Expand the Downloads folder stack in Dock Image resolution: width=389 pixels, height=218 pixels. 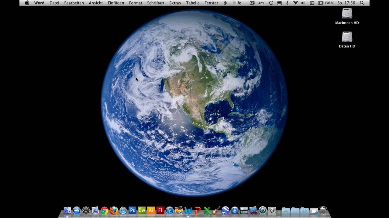(304, 211)
